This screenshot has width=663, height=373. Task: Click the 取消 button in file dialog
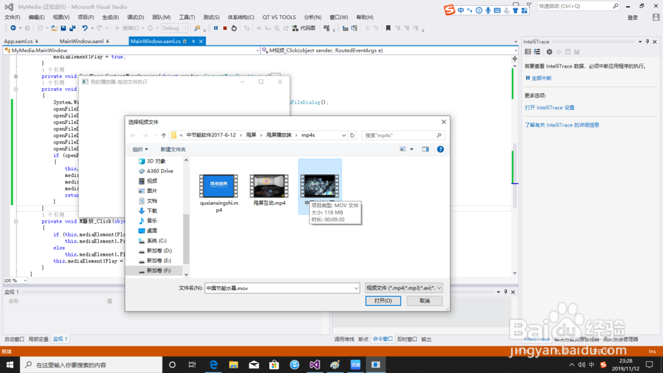click(424, 301)
